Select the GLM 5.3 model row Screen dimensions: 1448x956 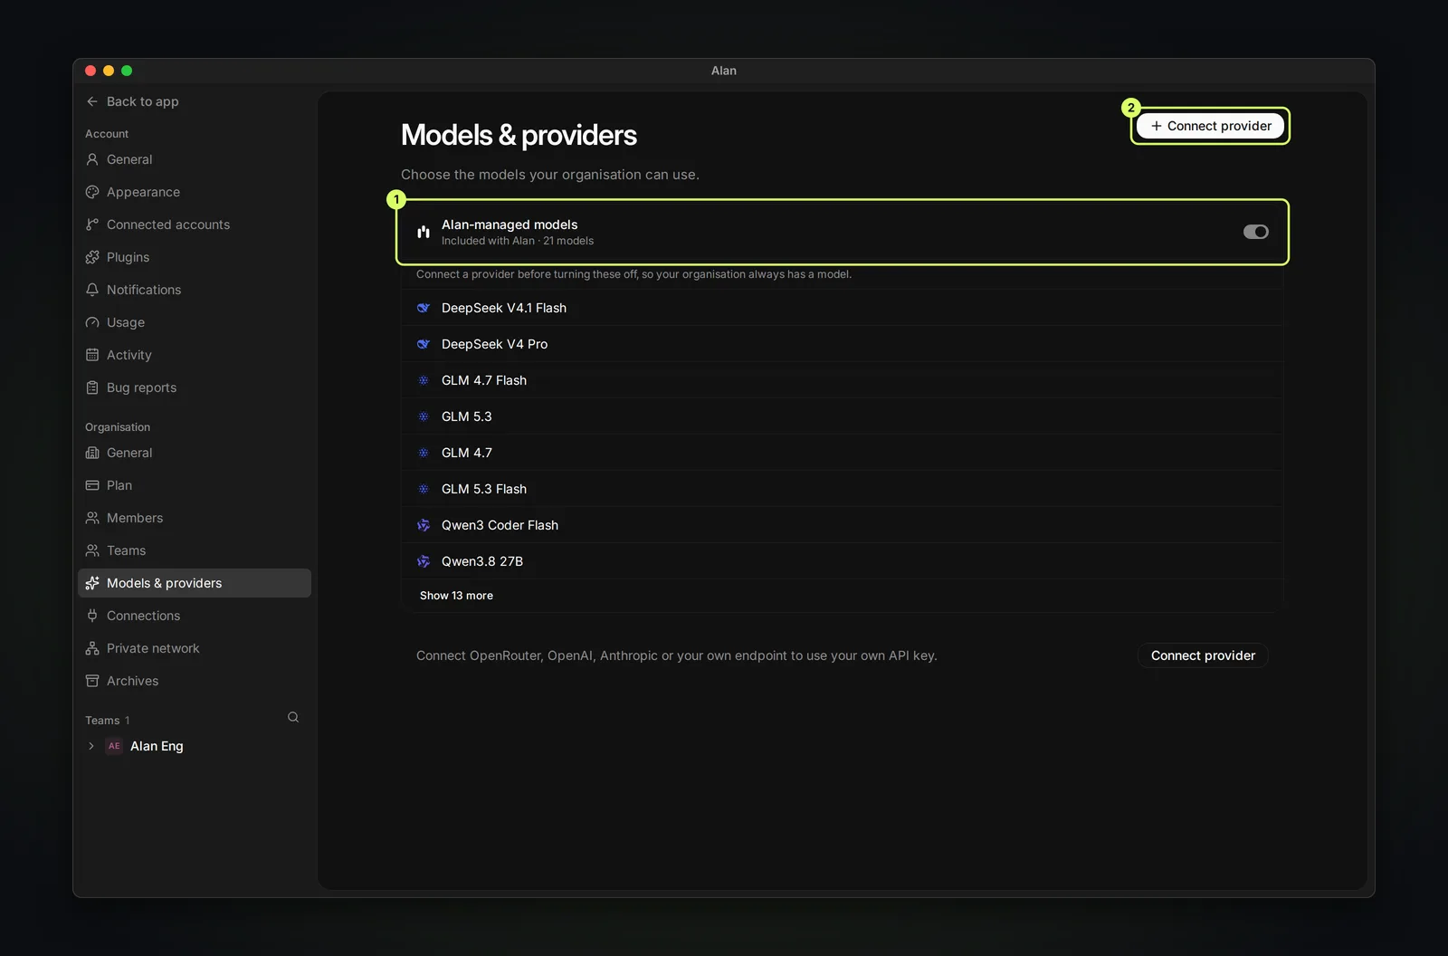843,416
